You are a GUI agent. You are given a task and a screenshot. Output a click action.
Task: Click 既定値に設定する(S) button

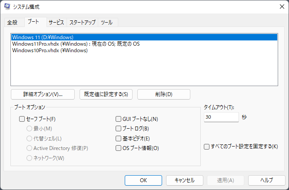(106, 94)
